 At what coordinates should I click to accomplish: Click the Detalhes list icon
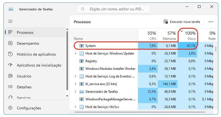click(10, 87)
